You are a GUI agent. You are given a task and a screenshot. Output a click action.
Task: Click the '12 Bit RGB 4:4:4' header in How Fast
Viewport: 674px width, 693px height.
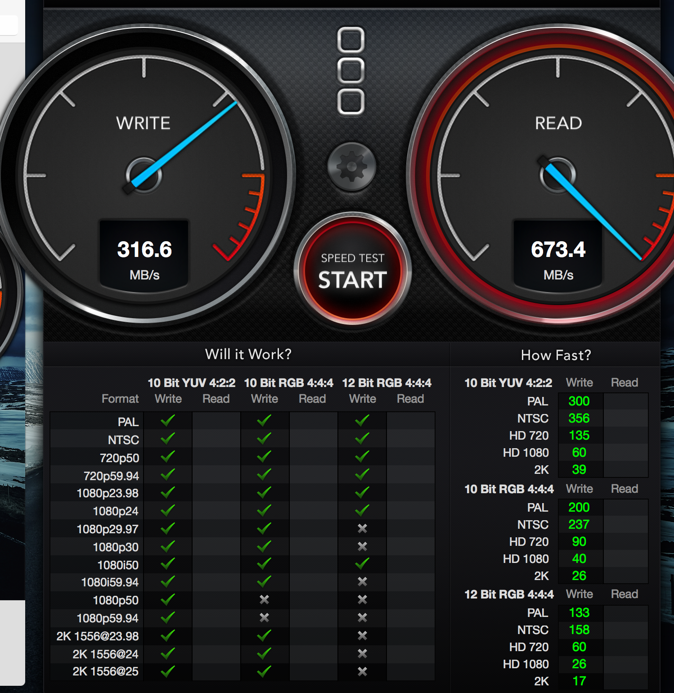pos(509,594)
